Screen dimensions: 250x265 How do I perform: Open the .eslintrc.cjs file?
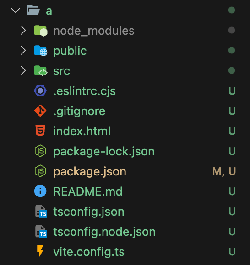tap(85, 91)
